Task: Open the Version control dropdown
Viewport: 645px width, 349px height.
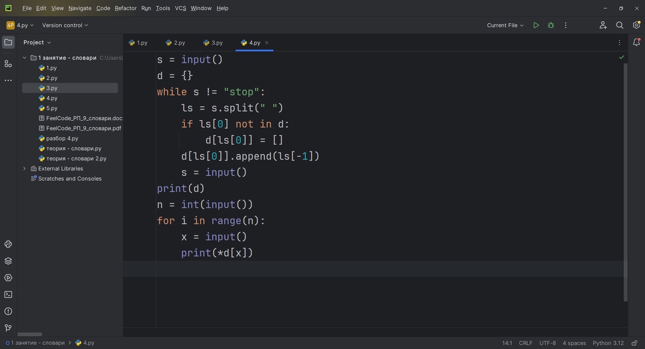Action: pyautogui.click(x=64, y=25)
